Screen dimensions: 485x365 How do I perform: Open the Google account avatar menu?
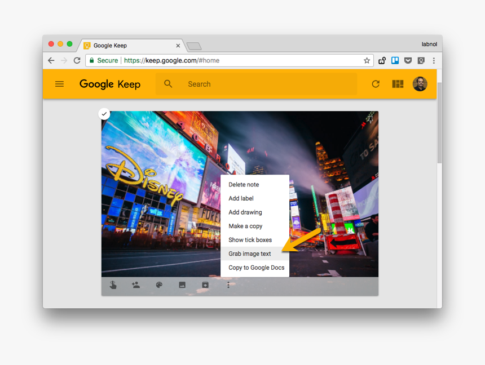tap(420, 84)
